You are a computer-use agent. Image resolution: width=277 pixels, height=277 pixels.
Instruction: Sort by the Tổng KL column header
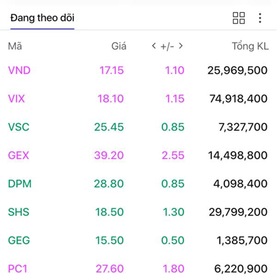(x=250, y=46)
